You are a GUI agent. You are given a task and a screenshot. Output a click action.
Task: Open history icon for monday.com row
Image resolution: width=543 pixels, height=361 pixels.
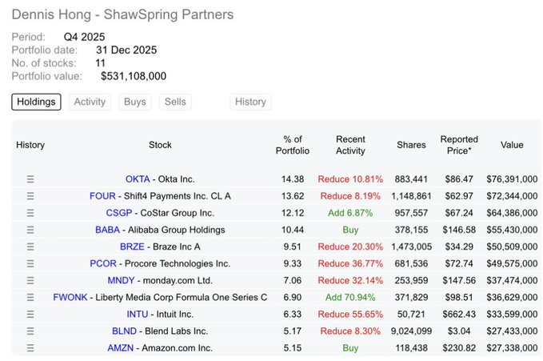pos(30,280)
